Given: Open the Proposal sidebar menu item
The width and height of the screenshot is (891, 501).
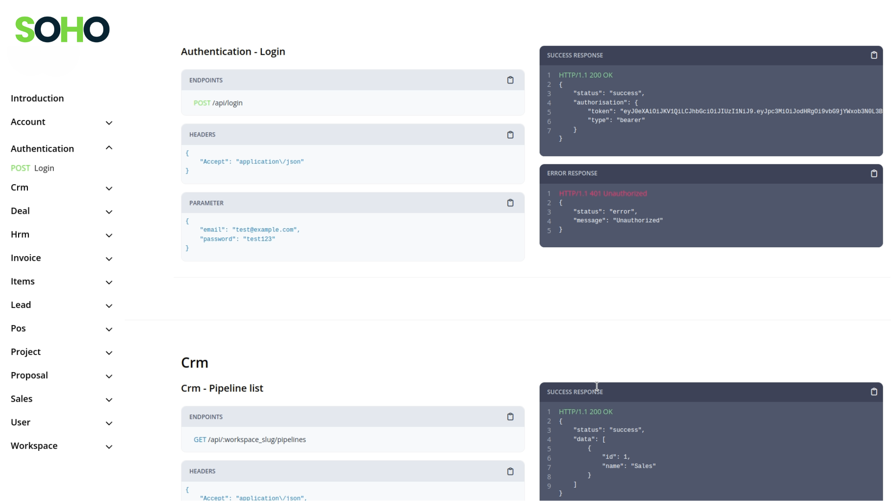Looking at the screenshot, I should click(29, 375).
